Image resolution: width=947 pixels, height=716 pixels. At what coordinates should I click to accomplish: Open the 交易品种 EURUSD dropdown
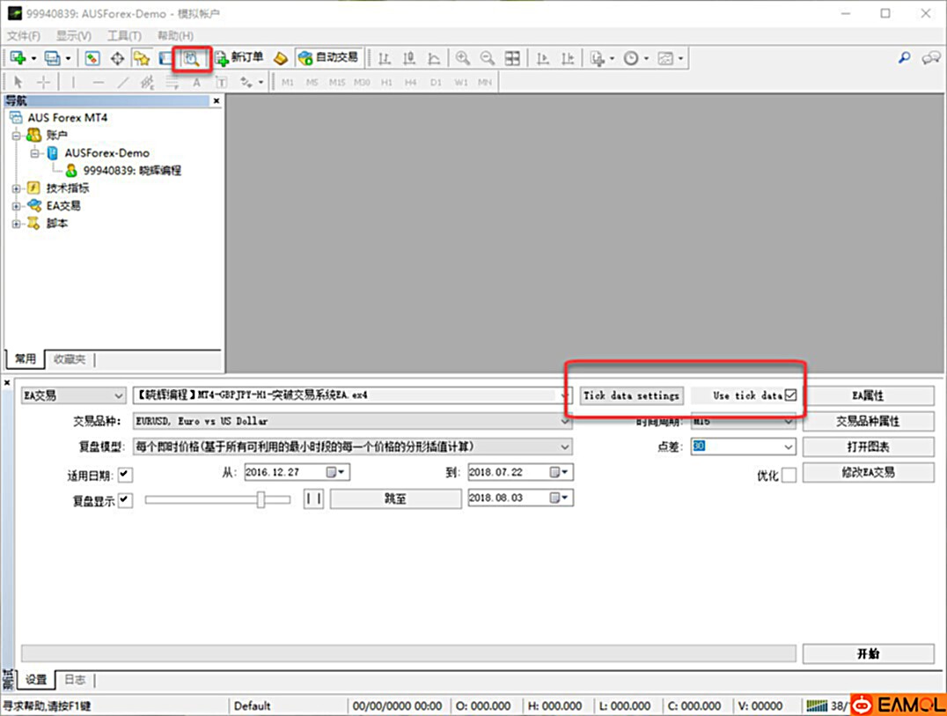pos(352,421)
